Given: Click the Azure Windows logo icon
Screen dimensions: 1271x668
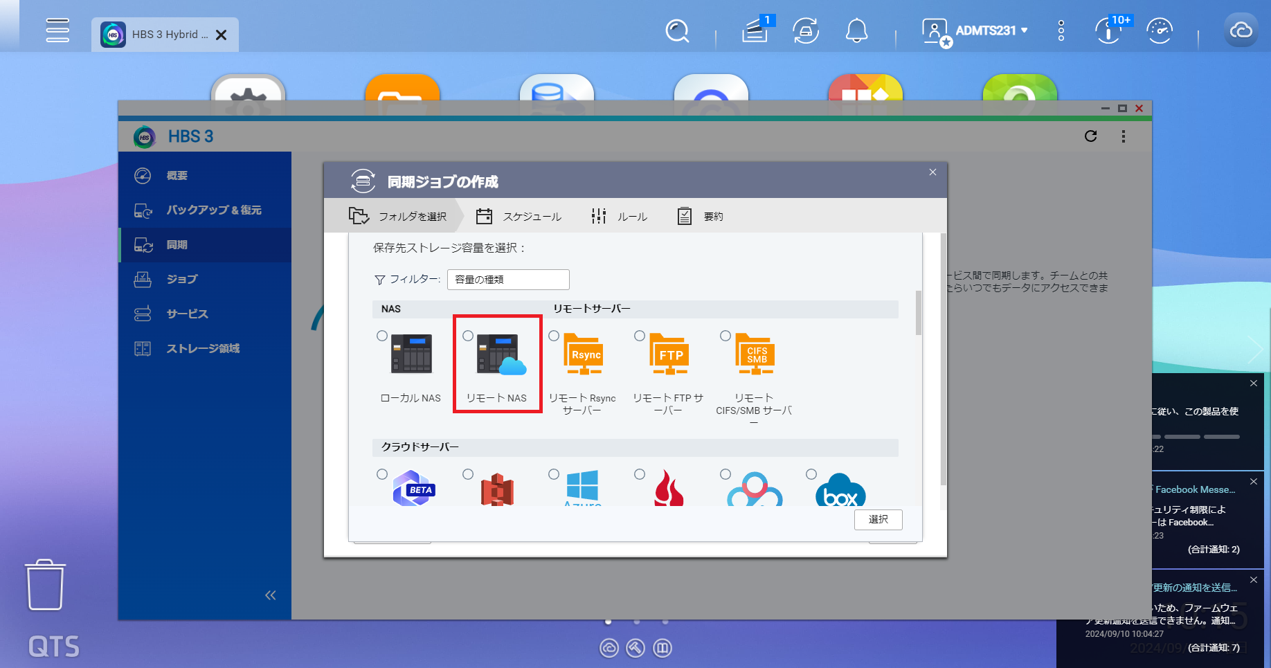Looking at the screenshot, I should tap(582, 488).
